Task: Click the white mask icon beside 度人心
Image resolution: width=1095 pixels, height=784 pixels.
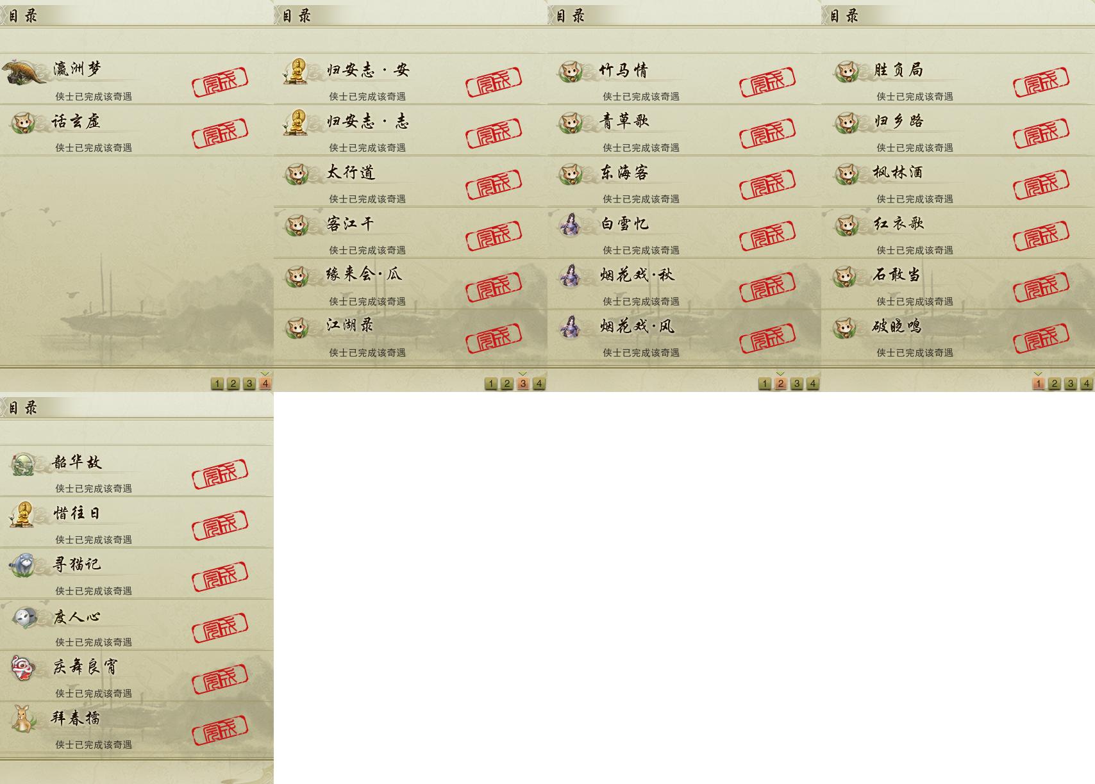Action: tap(24, 617)
